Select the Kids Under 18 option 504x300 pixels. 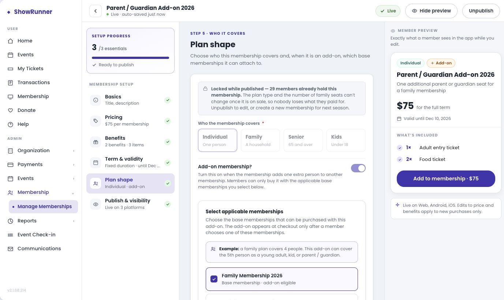(x=346, y=140)
